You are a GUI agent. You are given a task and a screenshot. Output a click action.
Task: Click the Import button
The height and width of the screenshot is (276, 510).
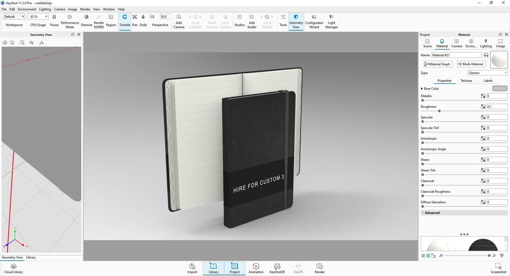(x=192, y=268)
